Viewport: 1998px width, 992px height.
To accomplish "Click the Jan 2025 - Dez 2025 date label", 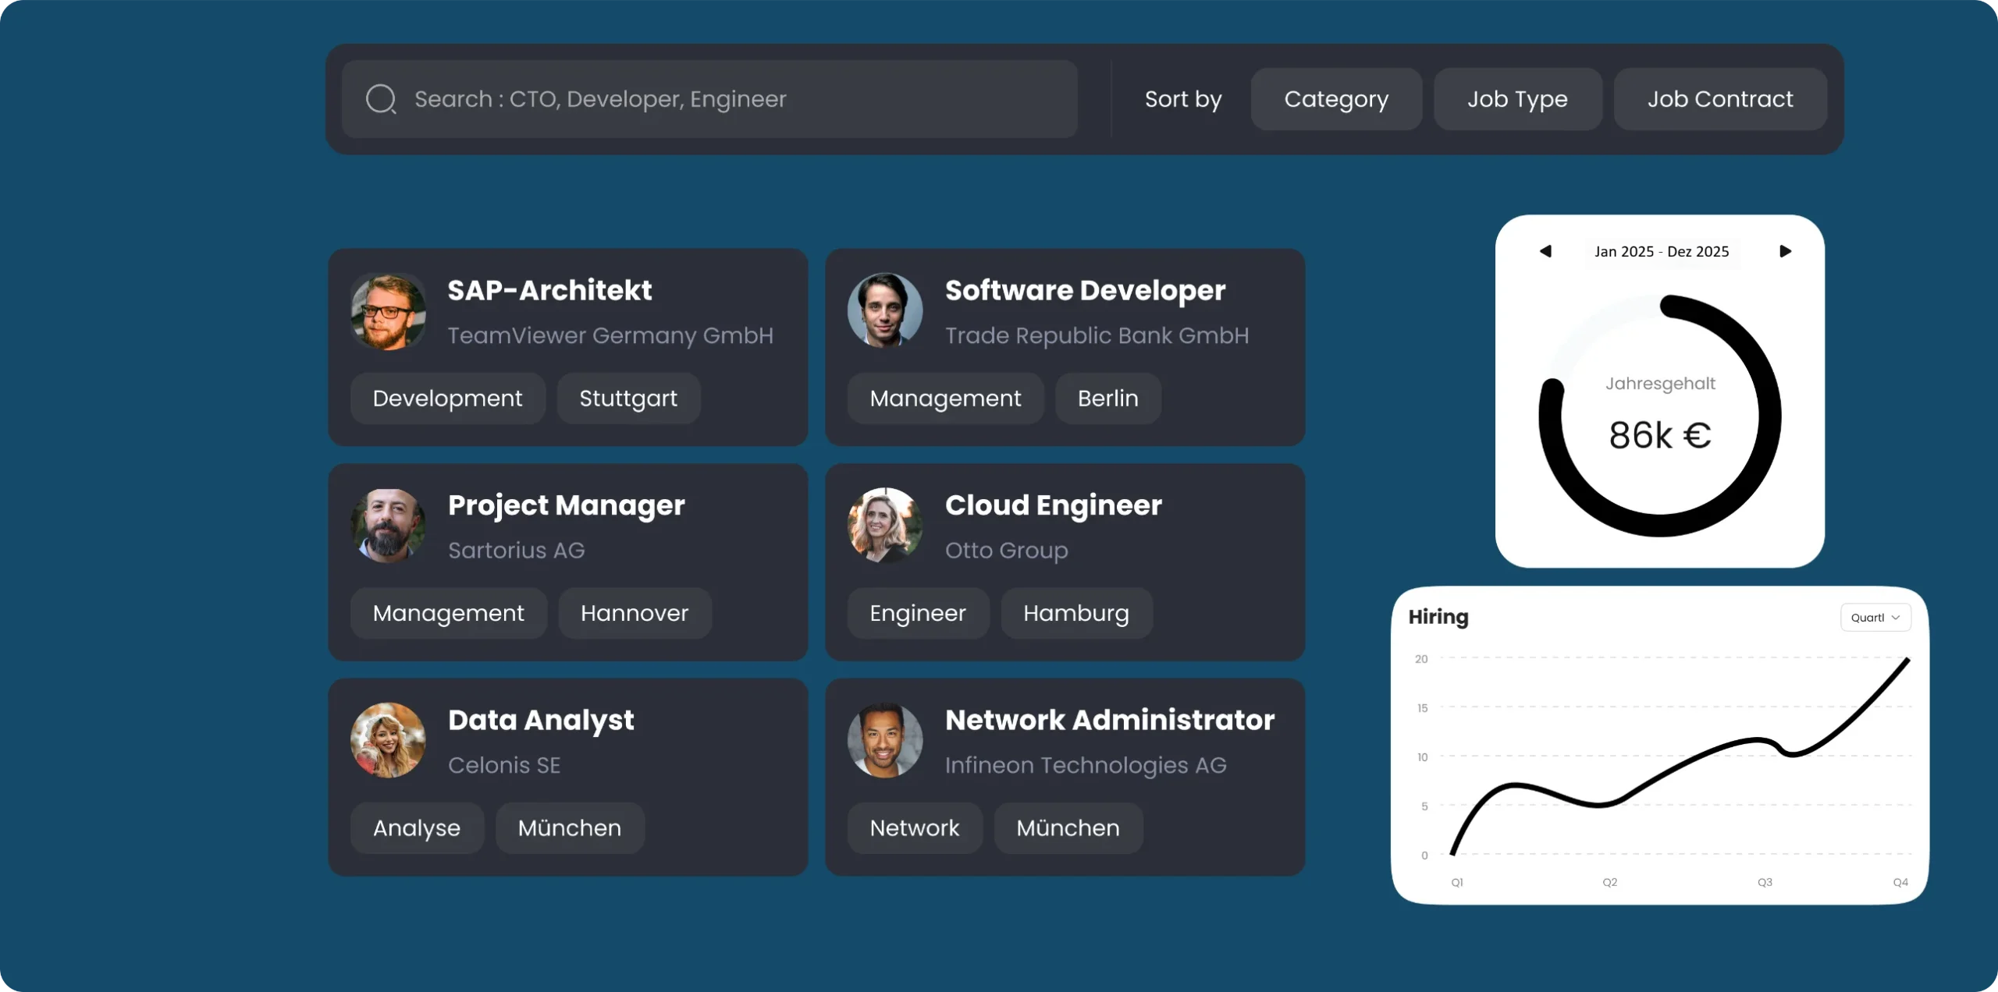I will click(1662, 251).
